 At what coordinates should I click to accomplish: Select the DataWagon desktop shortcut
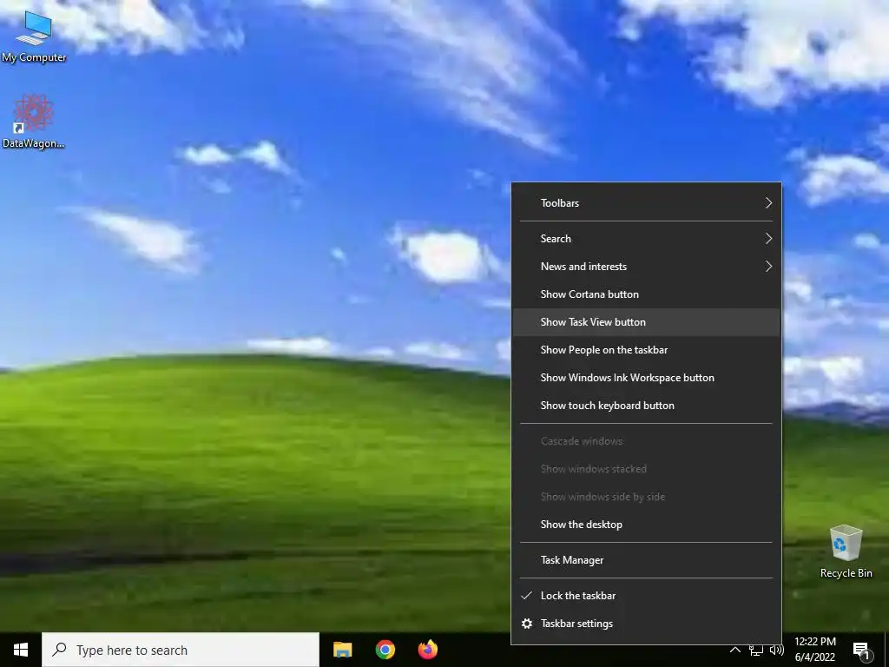(34, 122)
